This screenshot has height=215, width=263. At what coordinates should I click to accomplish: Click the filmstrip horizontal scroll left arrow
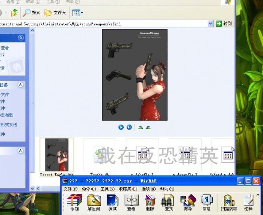38,188
